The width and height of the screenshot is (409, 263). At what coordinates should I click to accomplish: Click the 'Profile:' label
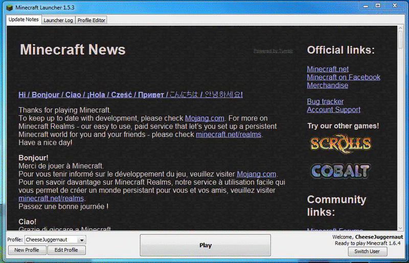(15, 240)
